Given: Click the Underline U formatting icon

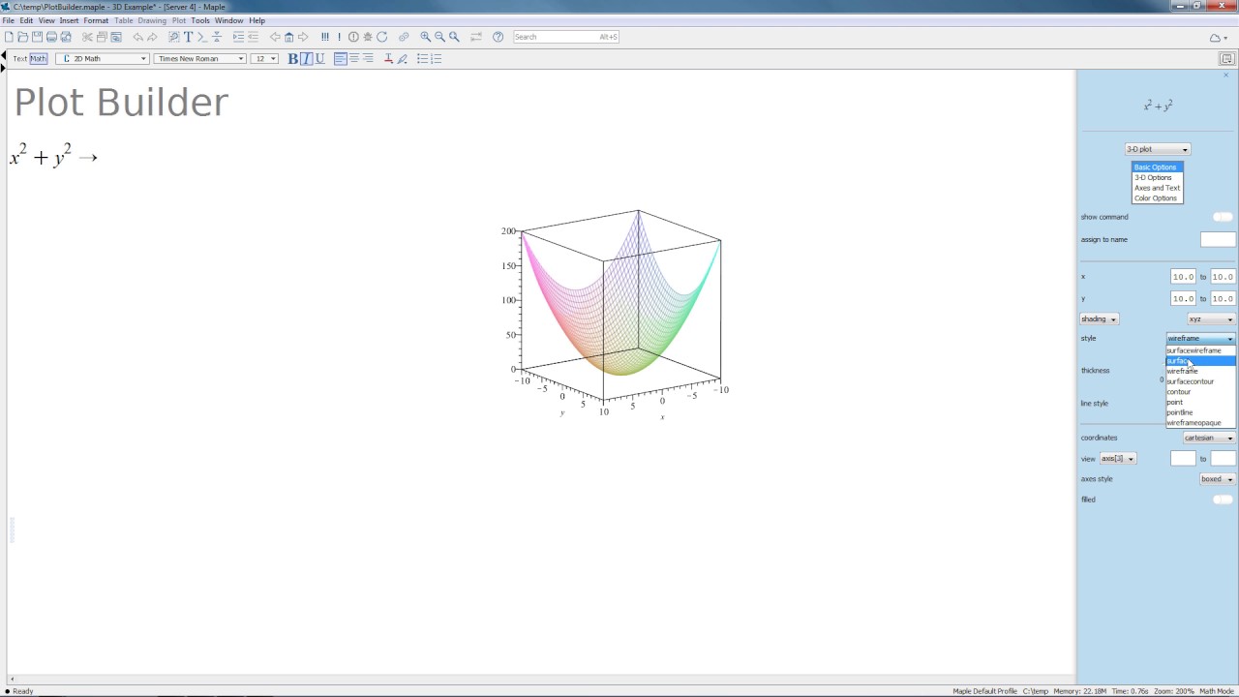Looking at the screenshot, I should point(319,59).
